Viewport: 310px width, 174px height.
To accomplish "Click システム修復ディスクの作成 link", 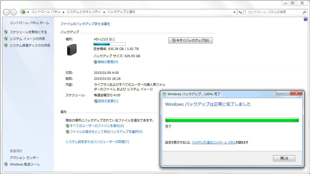I will pyautogui.click(x=30, y=45).
